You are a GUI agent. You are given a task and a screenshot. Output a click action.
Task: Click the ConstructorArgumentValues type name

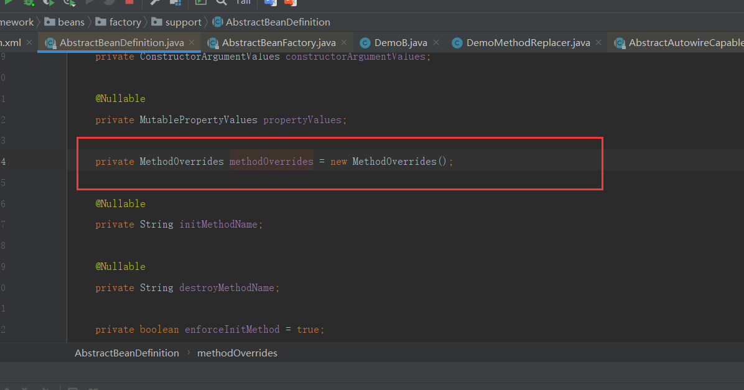[210, 57]
